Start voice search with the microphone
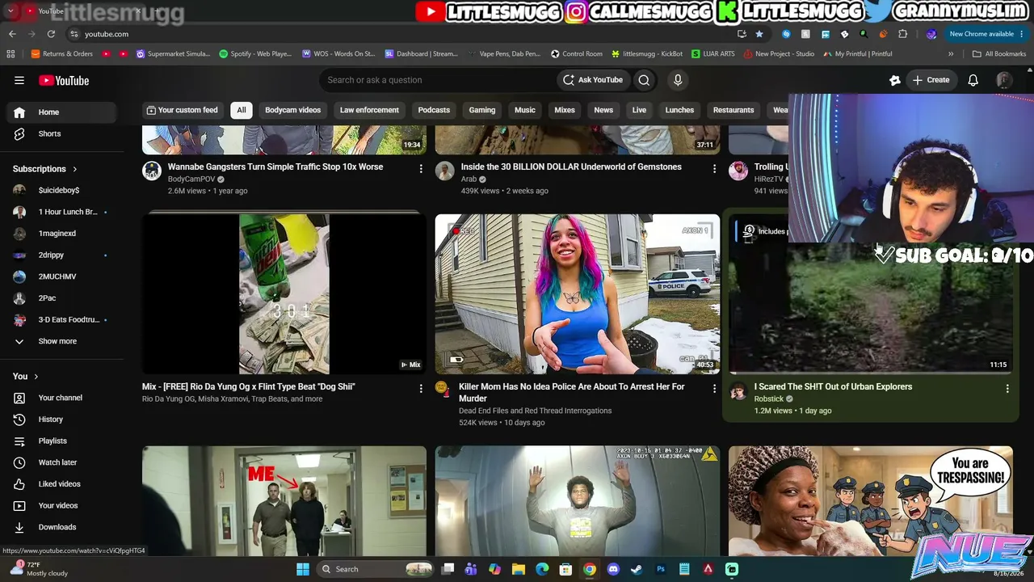This screenshot has width=1034, height=582. (x=678, y=80)
